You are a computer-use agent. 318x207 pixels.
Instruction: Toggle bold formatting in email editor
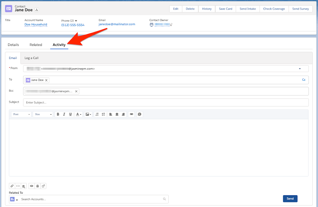(x=58, y=114)
